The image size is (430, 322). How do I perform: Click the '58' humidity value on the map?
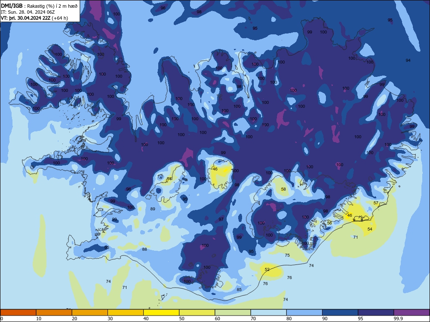pos(283,189)
